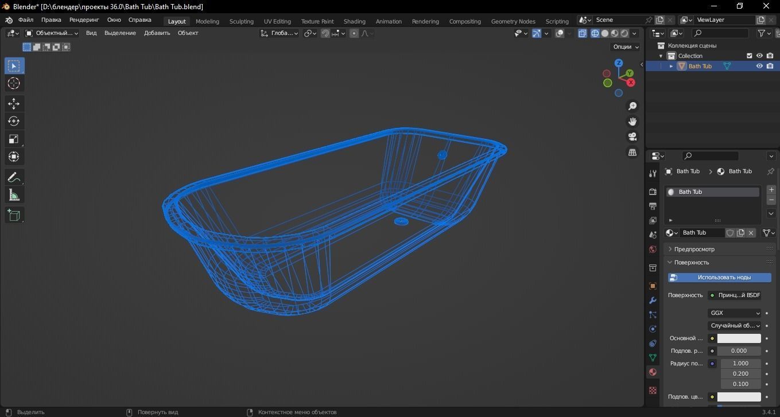
Task: Collapse the Collection in outliner
Action: [x=661, y=56]
